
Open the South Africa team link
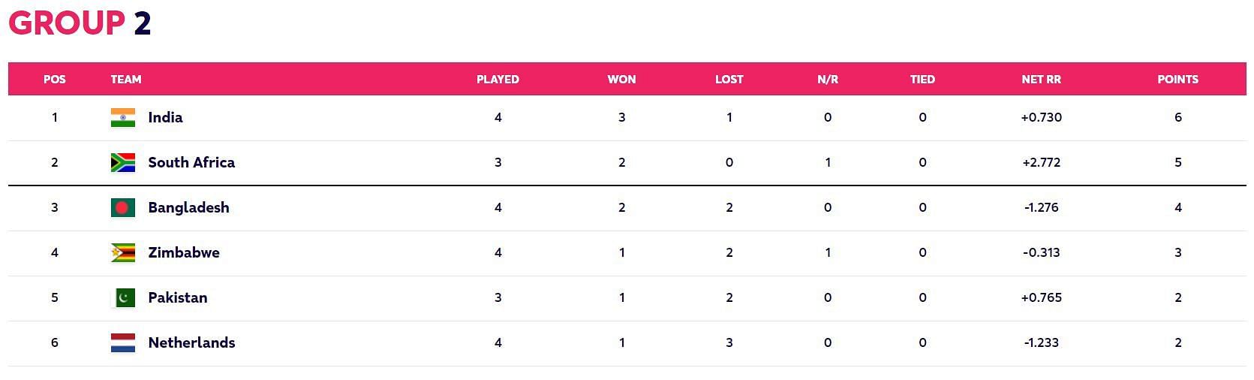(x=191, y=162)
